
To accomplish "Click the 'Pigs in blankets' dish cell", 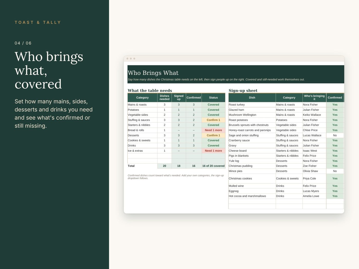I will tap(252, 156).
